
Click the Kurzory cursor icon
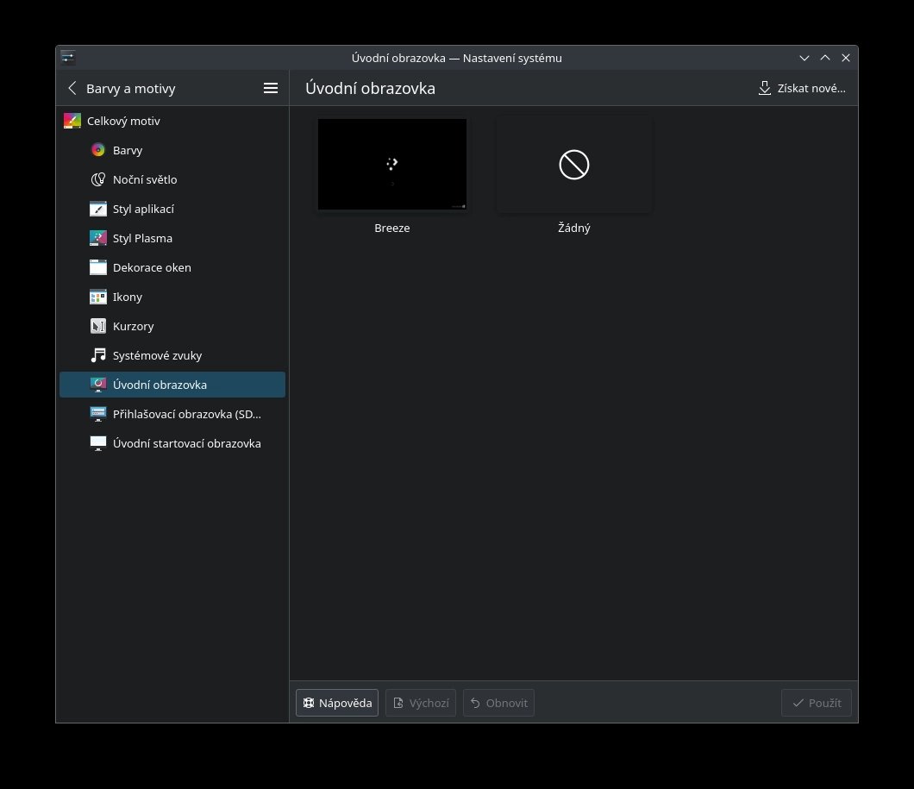tap(98, 326)
